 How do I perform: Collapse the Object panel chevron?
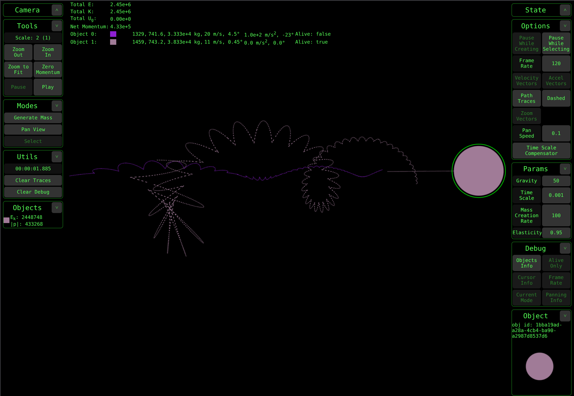coord(565,316)
